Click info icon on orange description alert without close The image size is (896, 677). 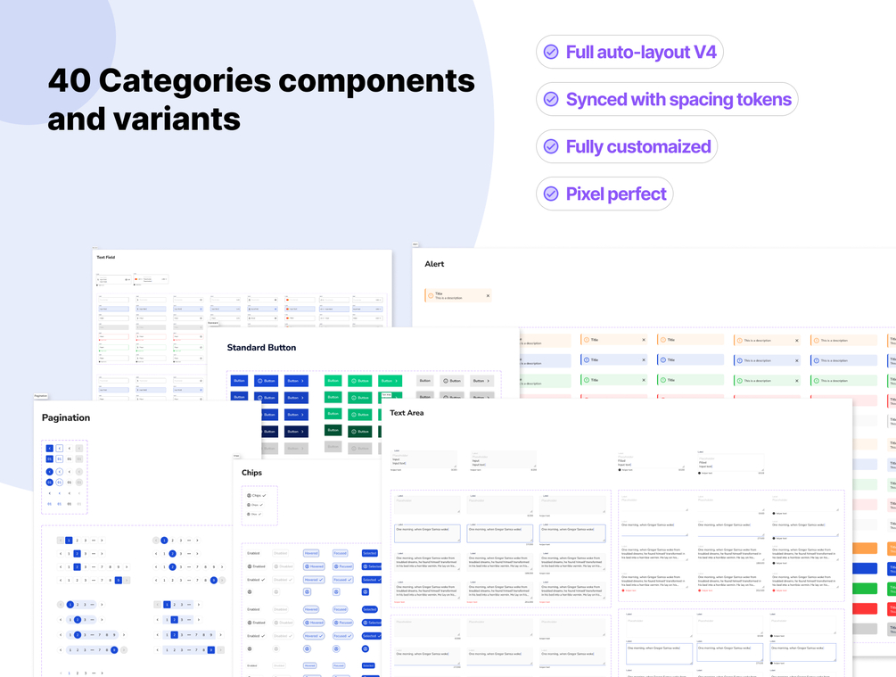(x=817, y=341)
